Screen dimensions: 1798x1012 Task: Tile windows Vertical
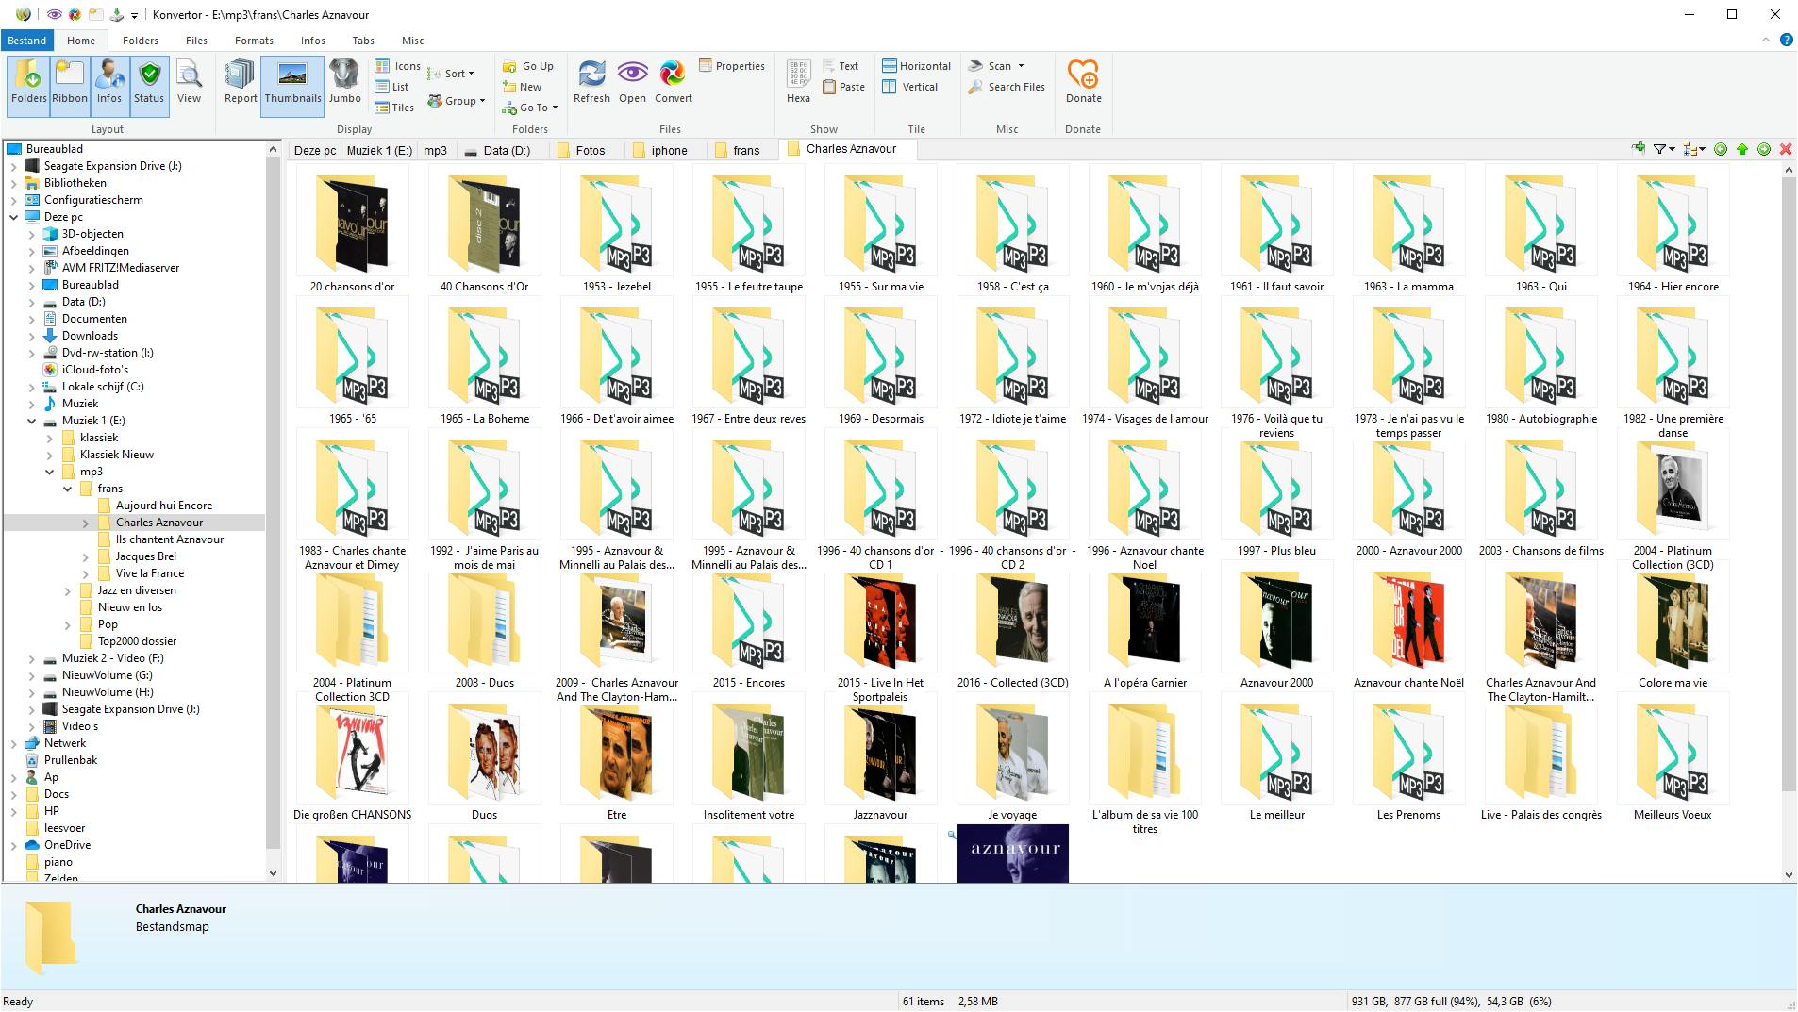(910, 87)
